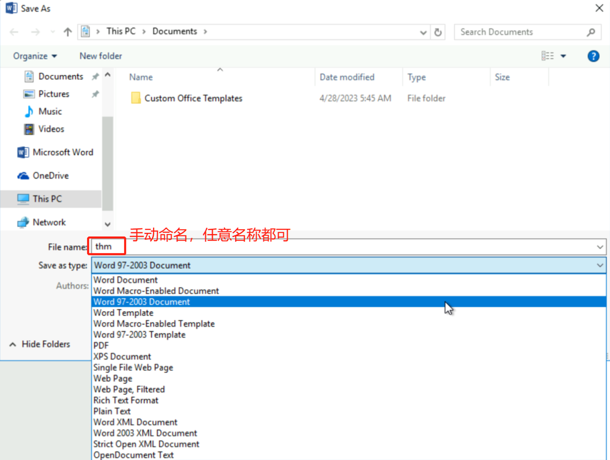Image resolution: width=610 pixels, height=460 pixels.
Task: Choose Plain Text file type
Action: pyautogui.click(x=349, y=411)
